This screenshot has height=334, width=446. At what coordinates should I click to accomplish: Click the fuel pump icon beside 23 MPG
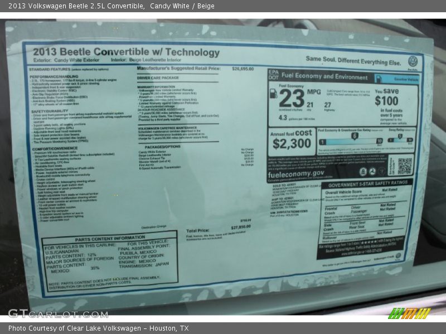pos(273,94)
